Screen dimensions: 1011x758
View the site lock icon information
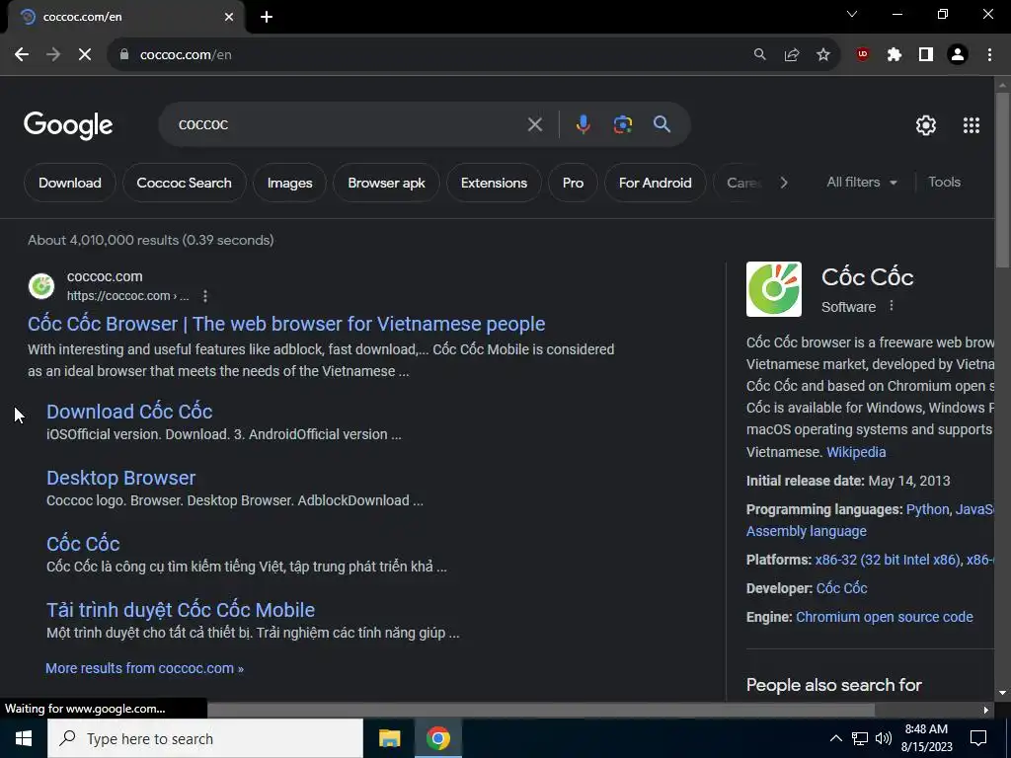pos(124,55)
